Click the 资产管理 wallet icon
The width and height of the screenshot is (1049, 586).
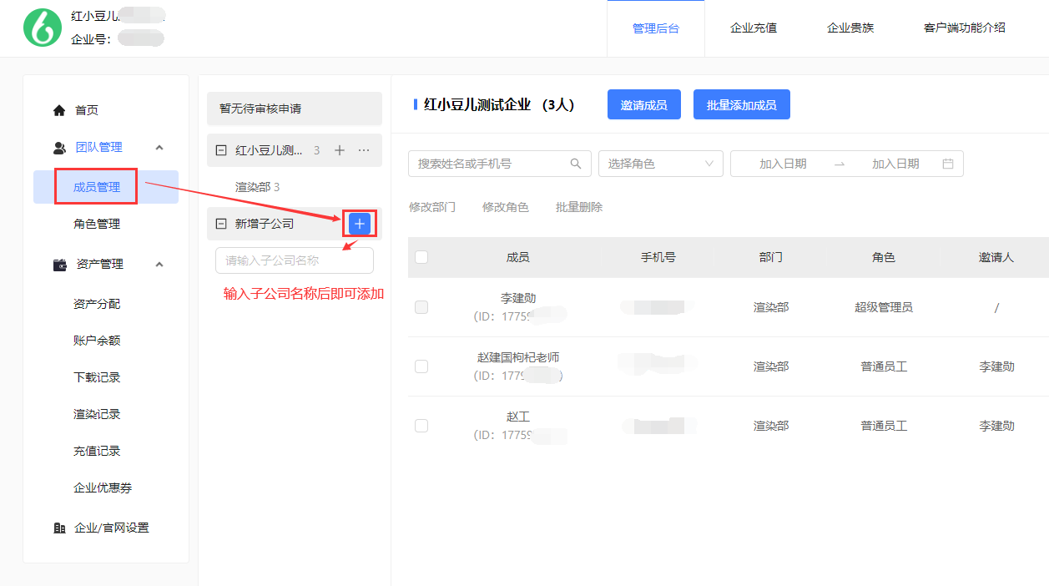pos(59,265)
